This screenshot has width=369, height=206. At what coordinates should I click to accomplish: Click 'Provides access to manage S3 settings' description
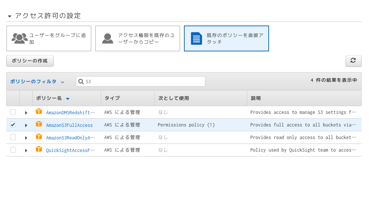coord(303,112)
